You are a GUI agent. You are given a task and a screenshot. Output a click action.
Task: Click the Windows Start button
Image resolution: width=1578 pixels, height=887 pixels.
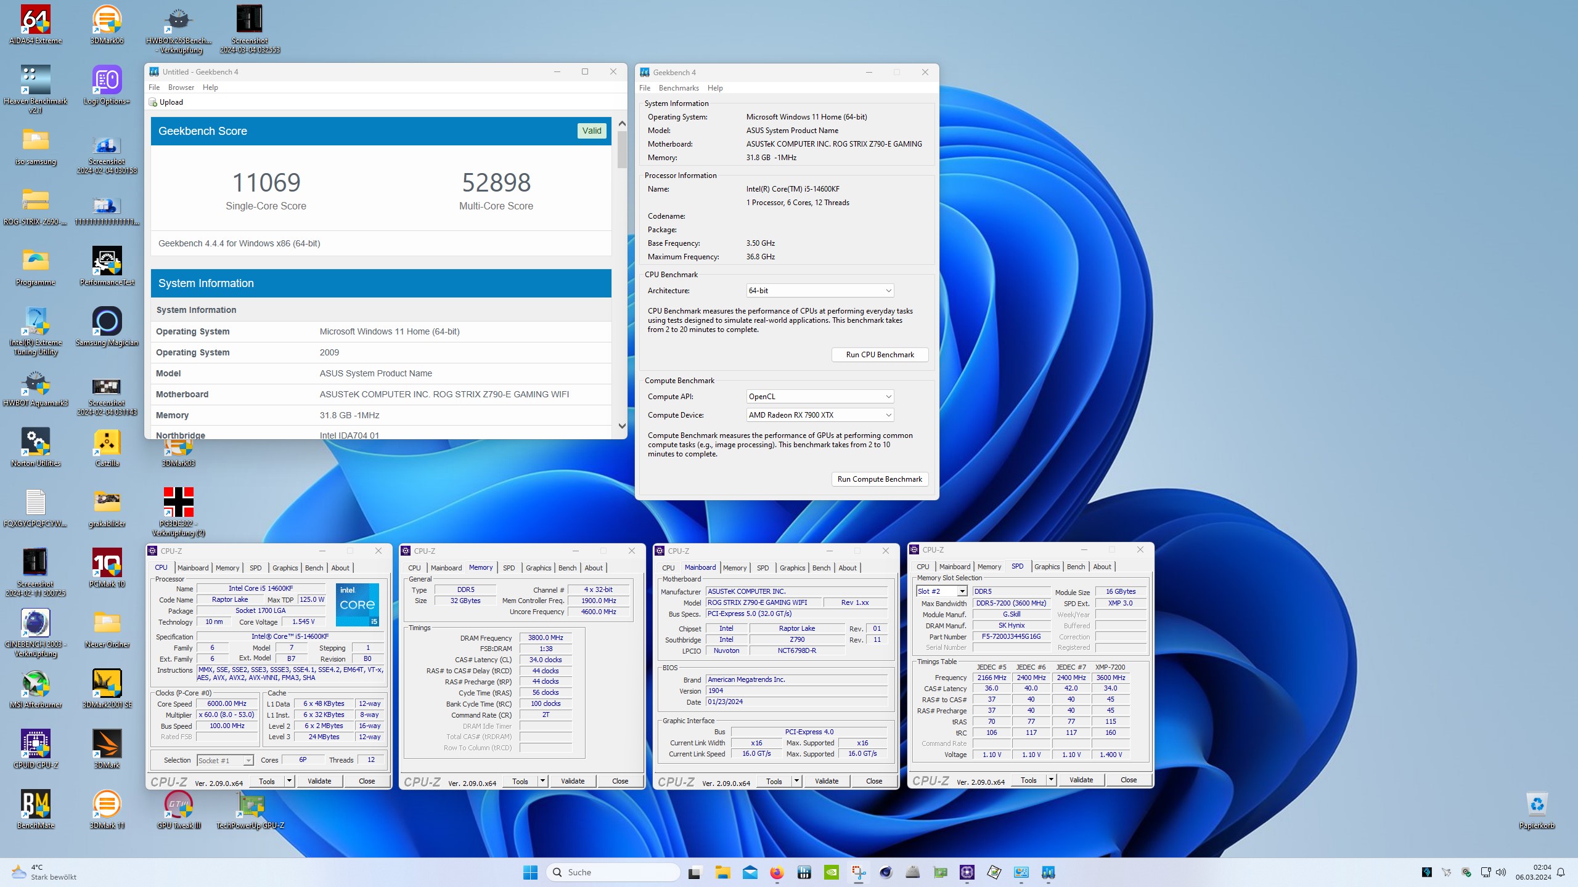pyautogui.click(x=530, y=872)
